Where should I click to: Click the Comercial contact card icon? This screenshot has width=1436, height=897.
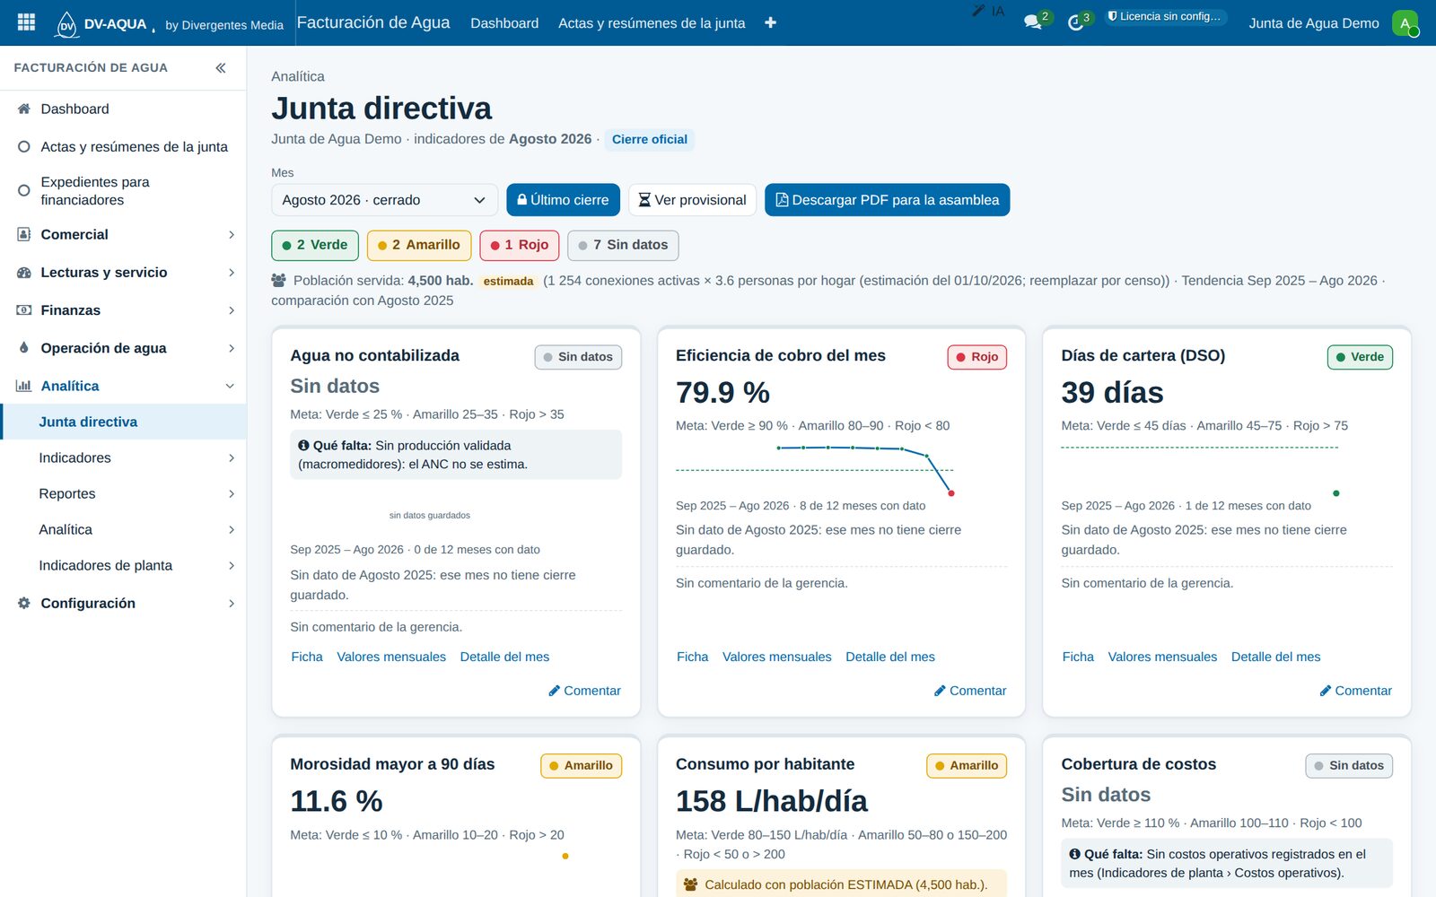[24, 234]
